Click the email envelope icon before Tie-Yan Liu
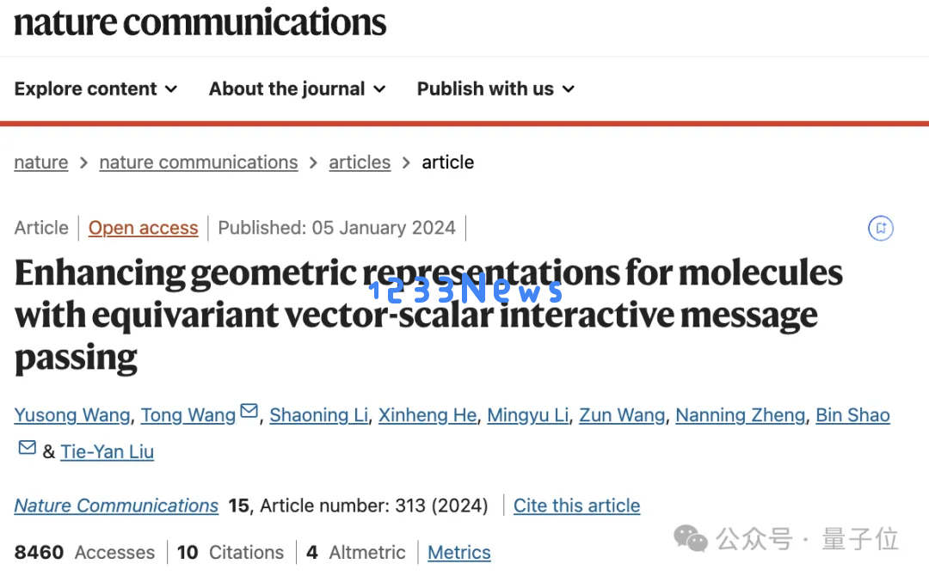 coord(28,447)
